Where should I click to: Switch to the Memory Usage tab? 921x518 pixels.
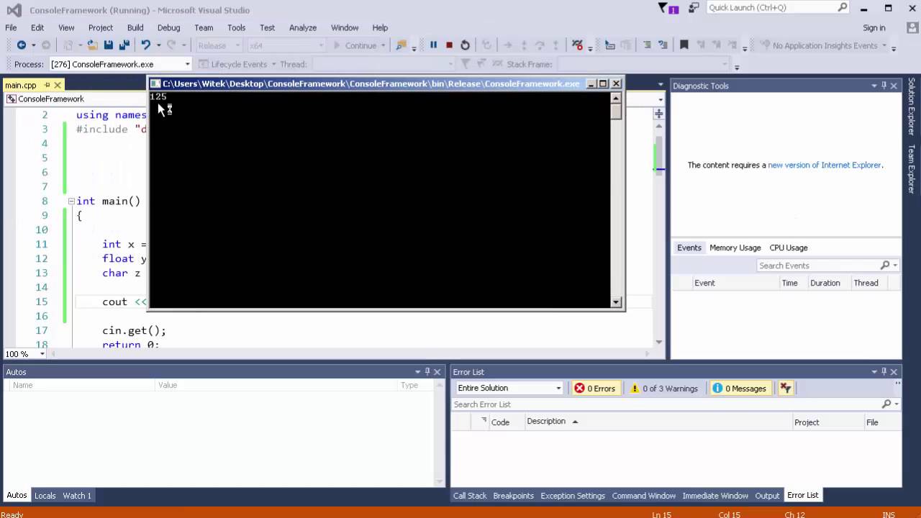735,247
